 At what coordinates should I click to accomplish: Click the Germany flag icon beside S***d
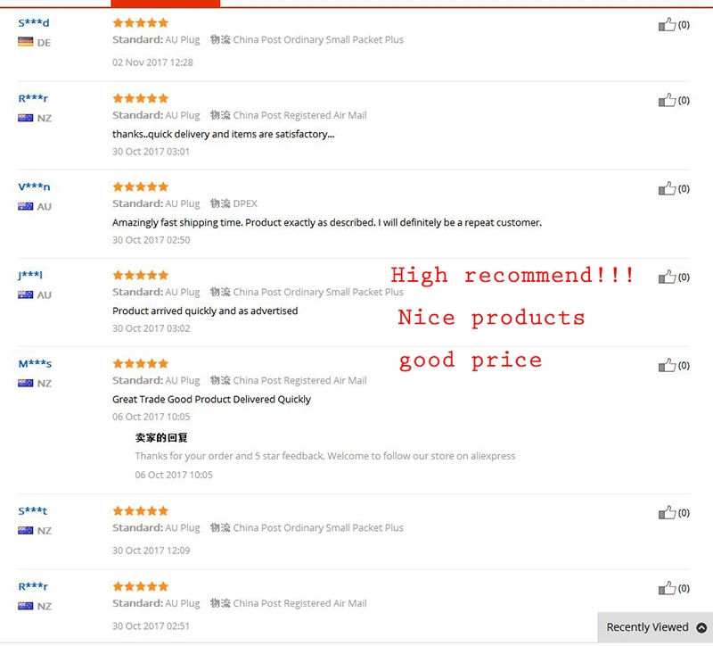[x=26, y=42]
